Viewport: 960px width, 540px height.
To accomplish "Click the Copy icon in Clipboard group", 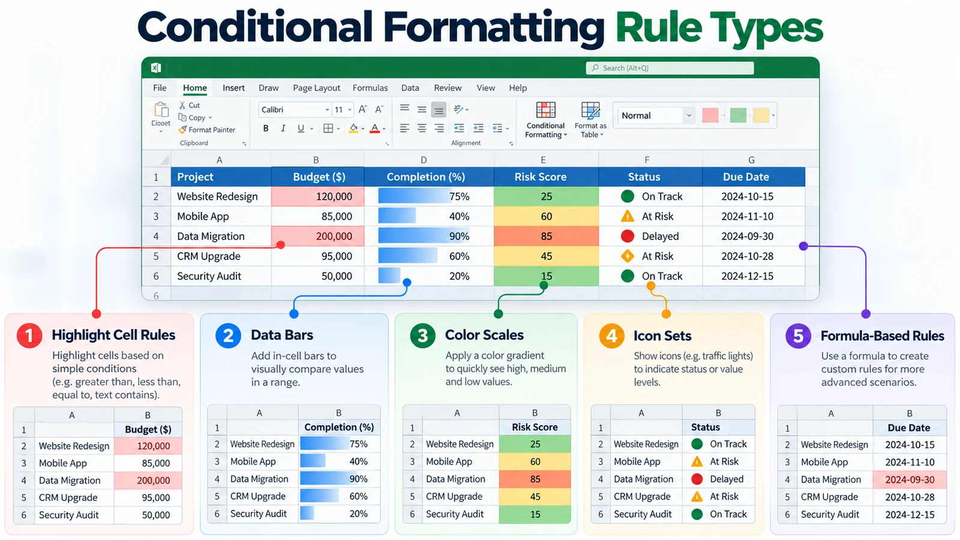I will pyautogui.click(x=182, y=118).
